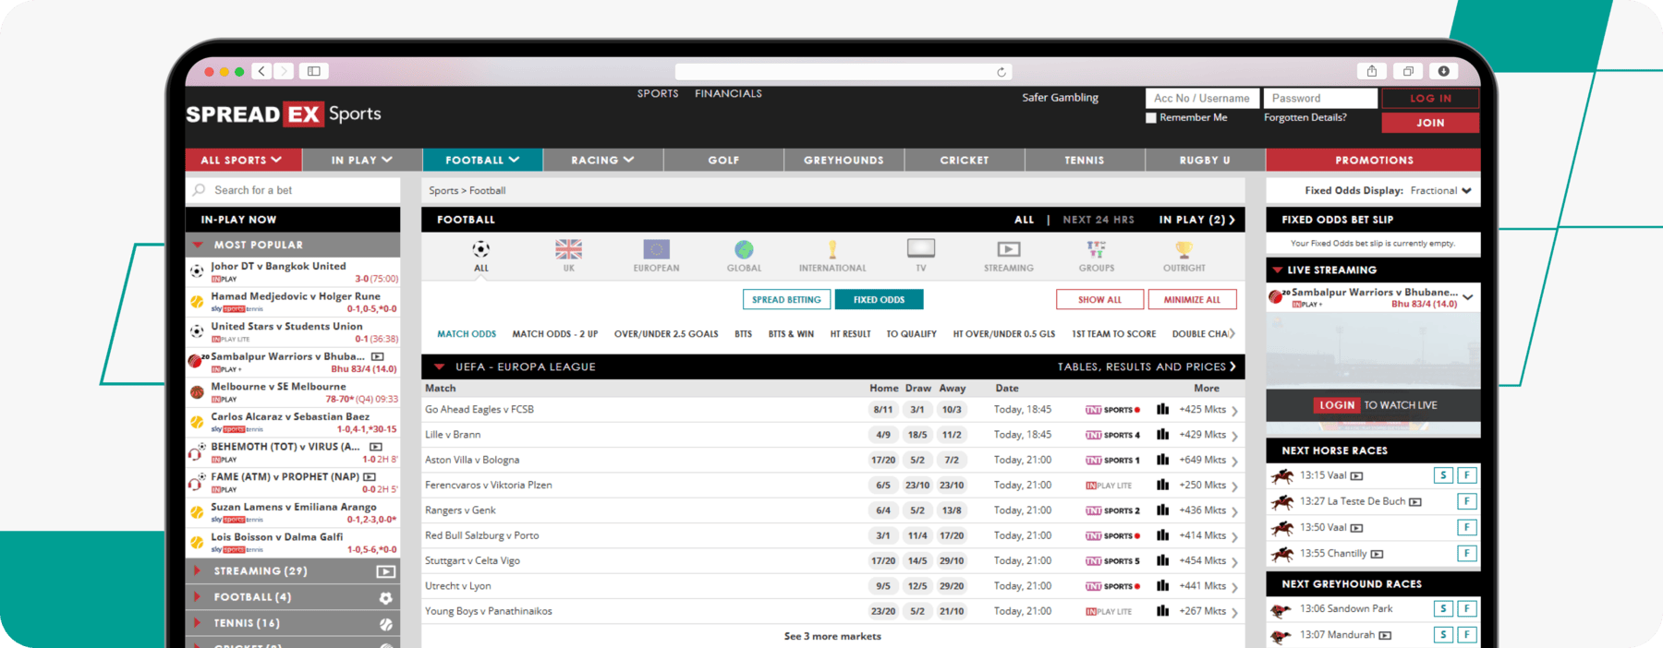The height and width of the screenshot is (648, 1663).
Task: Open the Golf menu item
Action: (723, 160)
